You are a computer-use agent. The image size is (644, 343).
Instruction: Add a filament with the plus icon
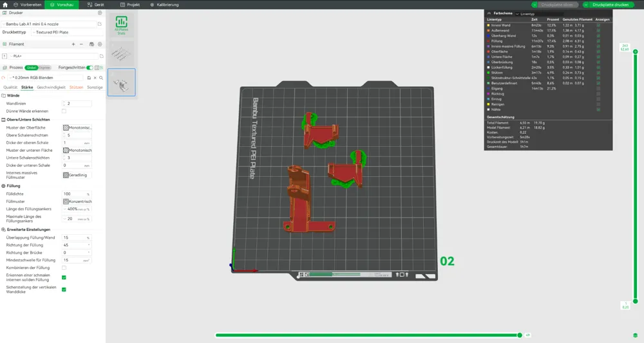tap(73, 44)
